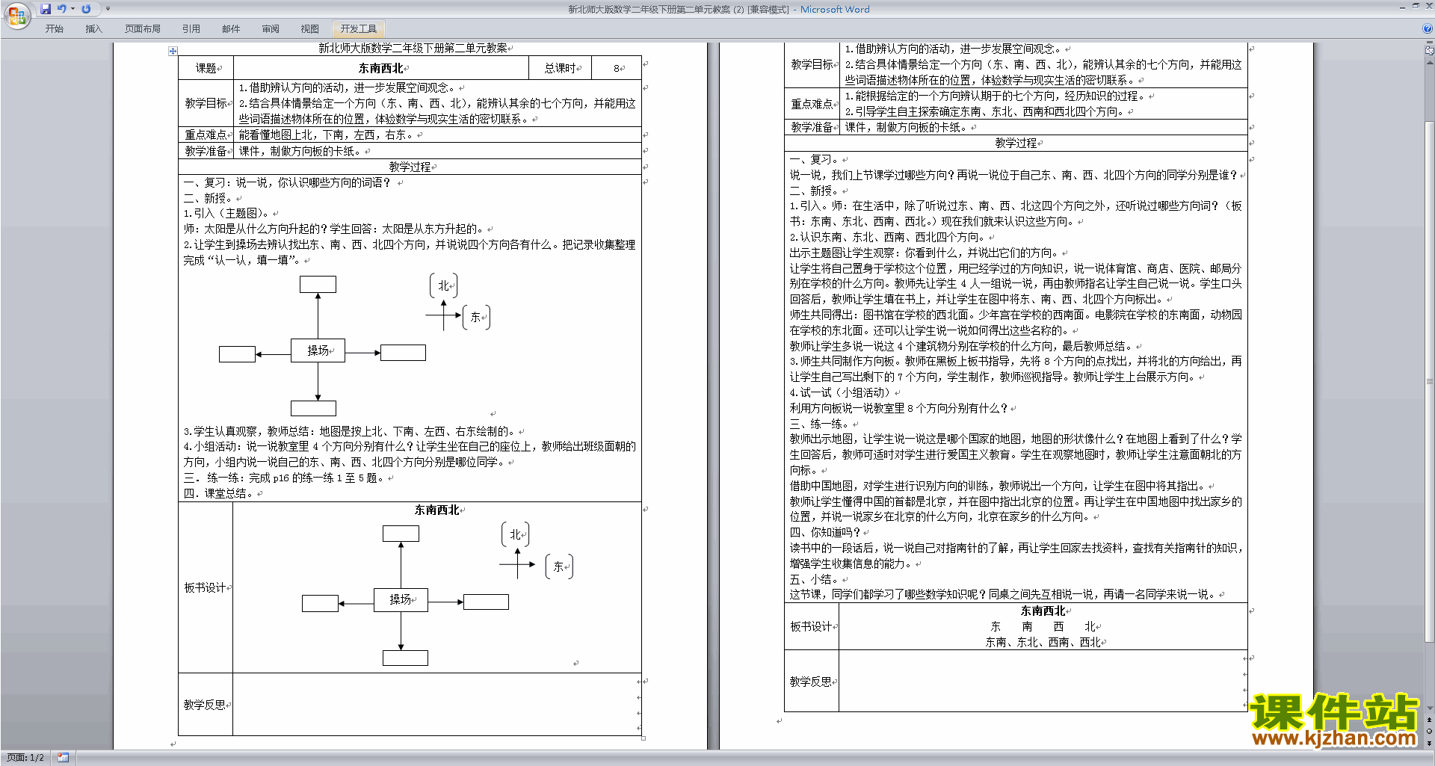Click the 重点难点 label on page one
This screenshot has width=1435, height=766.
(206, 135)
